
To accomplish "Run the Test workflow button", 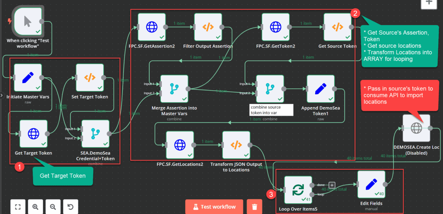I will 214,207.
